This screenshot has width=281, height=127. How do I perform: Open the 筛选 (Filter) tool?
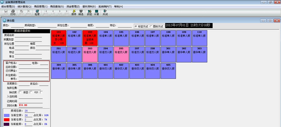click(x=81, y=12)
